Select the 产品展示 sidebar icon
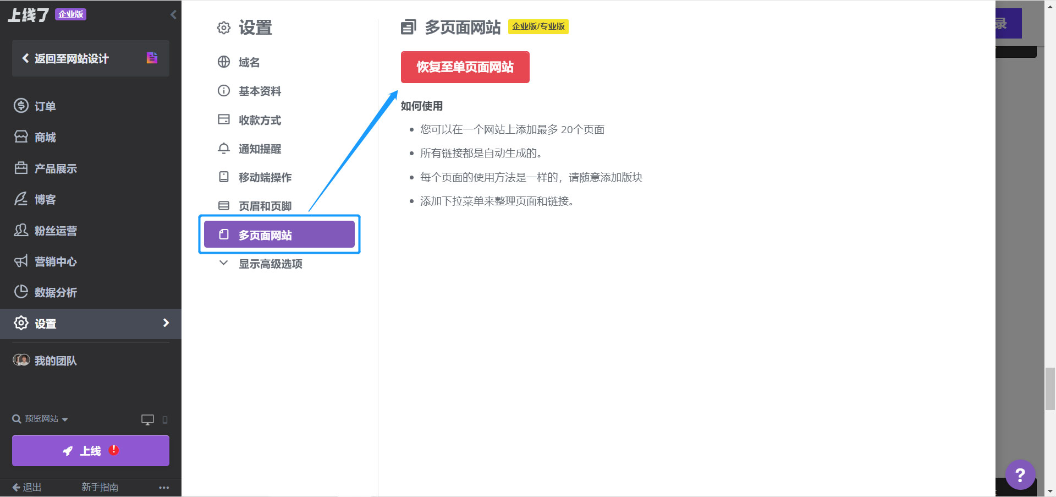Screen dimensions: 1056x497 (x=21, y=168)
